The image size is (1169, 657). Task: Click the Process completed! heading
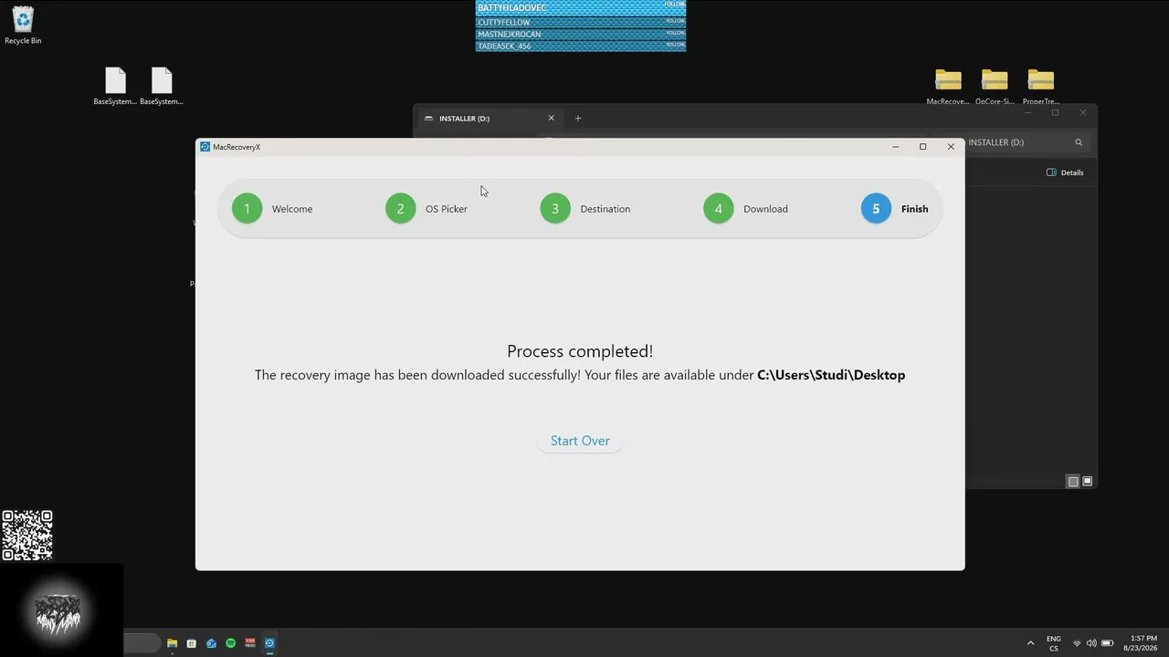(580, 351)
